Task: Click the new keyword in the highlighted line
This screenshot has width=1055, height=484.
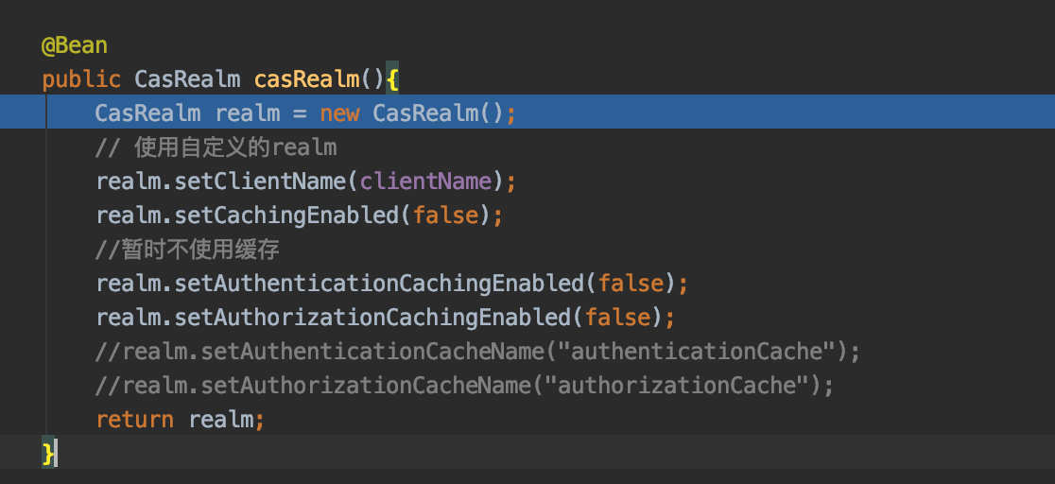Action: pyautogui.click(x=339, y=113)
